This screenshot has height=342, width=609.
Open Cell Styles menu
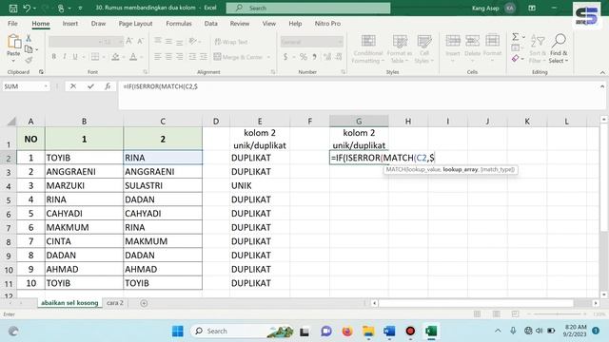pyautogui.click(x=423, y=48)
